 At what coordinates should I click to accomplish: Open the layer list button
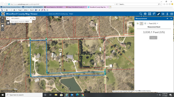click(8, 23)
